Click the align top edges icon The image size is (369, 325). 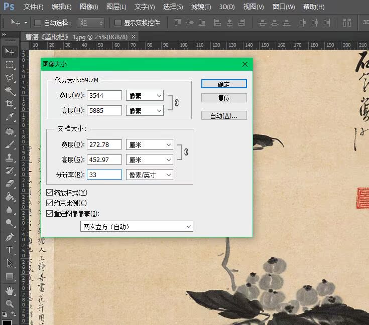pyautogui.click(x=178, y=23)
